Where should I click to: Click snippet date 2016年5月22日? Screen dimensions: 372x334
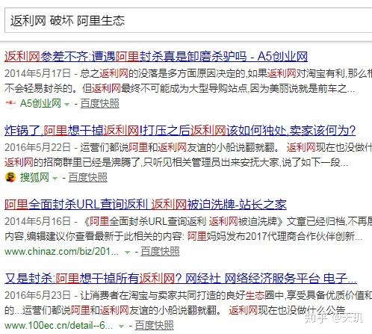coord(38,147)
